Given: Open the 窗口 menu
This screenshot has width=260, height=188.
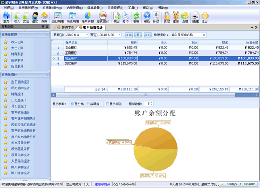Looking at the screenshot, I should pyautogui.click(x=148, y=8).
